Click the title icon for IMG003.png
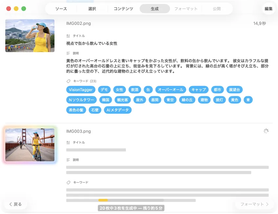This screenshot has width=278, height=214. pyautogui.click(x=68, y=142)
